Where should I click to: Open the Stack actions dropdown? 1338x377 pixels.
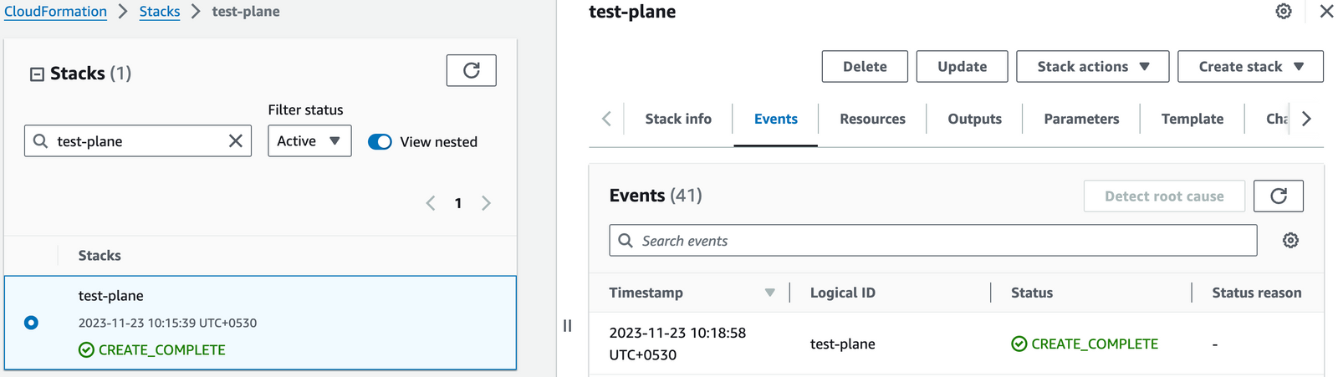(x=1092, y=67)
